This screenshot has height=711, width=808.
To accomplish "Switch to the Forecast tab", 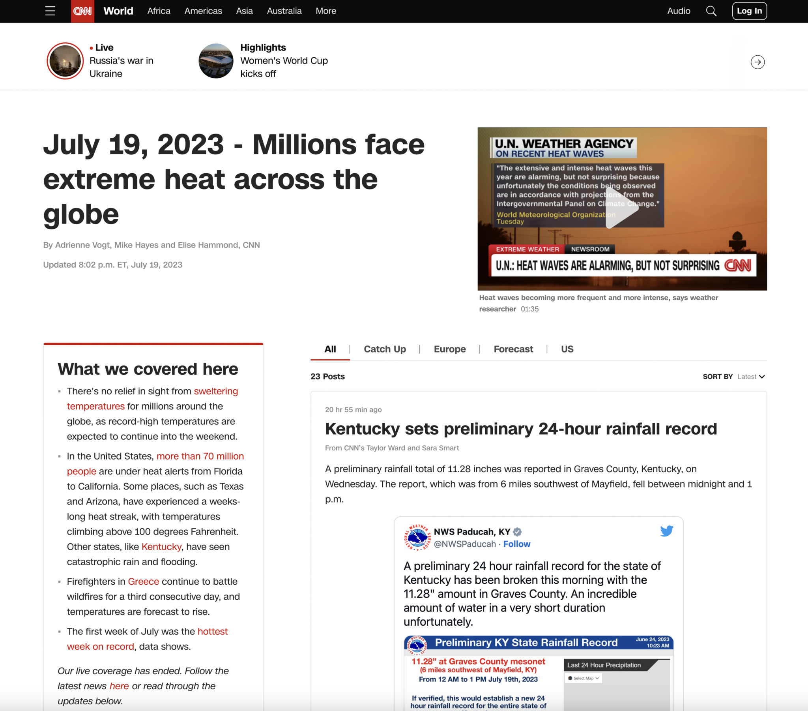I will (513, 349).
